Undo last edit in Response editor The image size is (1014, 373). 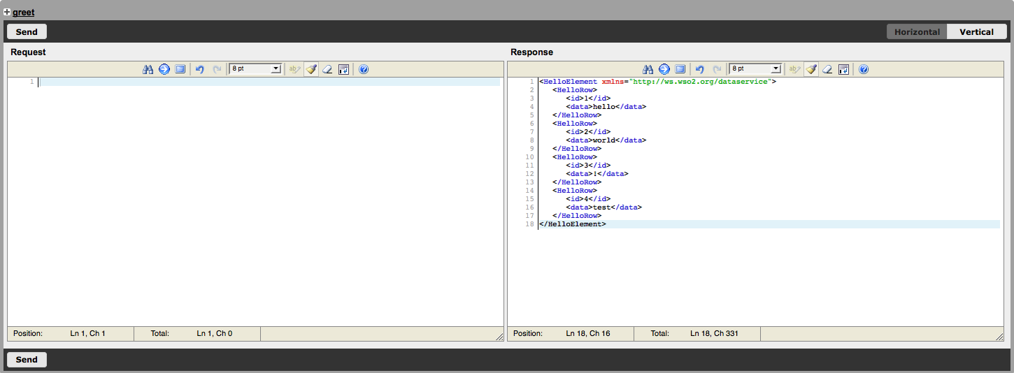point(700,69)
